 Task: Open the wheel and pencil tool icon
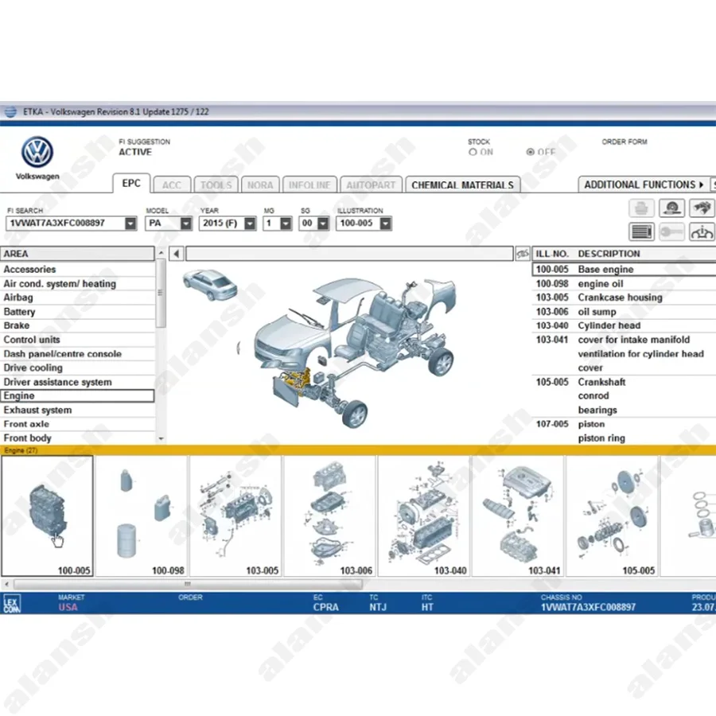point(671,208)
